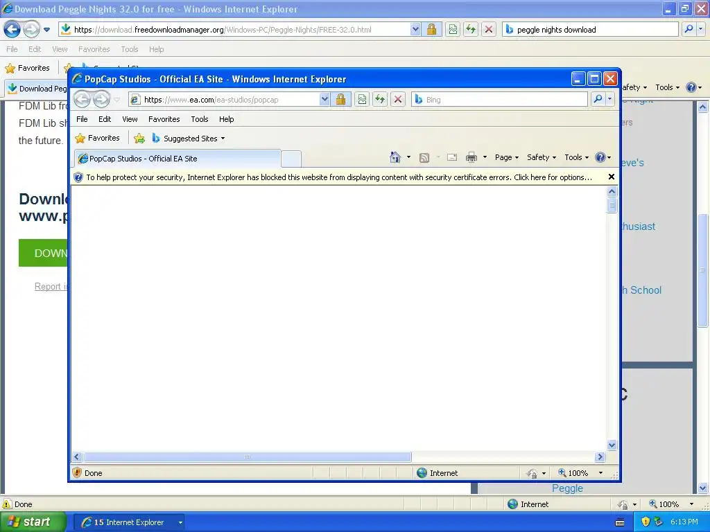This screenshot has height=532, width=710.
Task: Click Favorites button in Peggle Nights window
Action: click(27, 68)
